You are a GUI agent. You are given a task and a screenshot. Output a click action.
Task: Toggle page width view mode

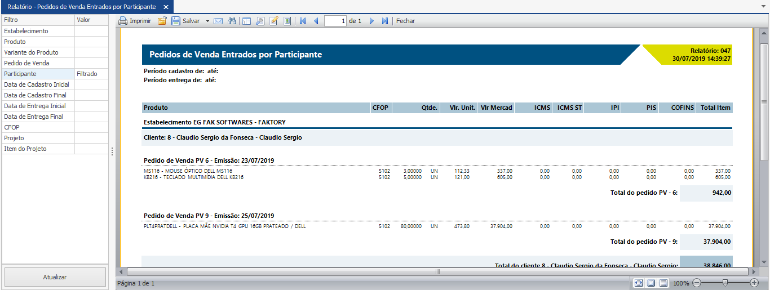pyautogui.click(x=639, y=283)
